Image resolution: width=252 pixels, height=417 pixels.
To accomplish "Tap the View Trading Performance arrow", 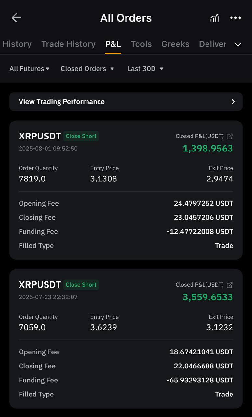I will 233,102.
